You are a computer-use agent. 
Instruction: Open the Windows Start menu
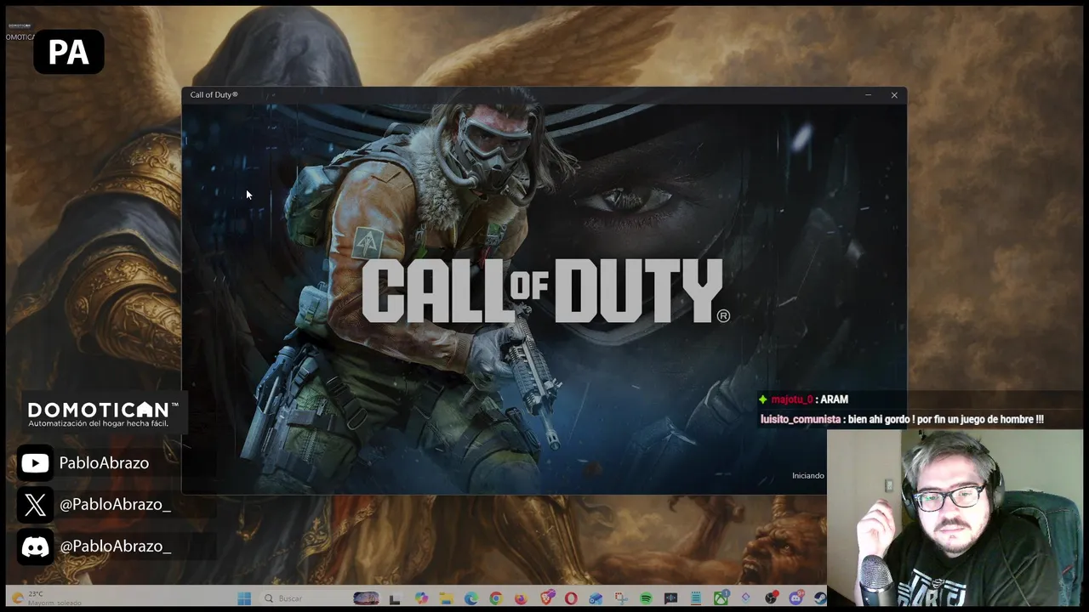click(x=244, y=598)
